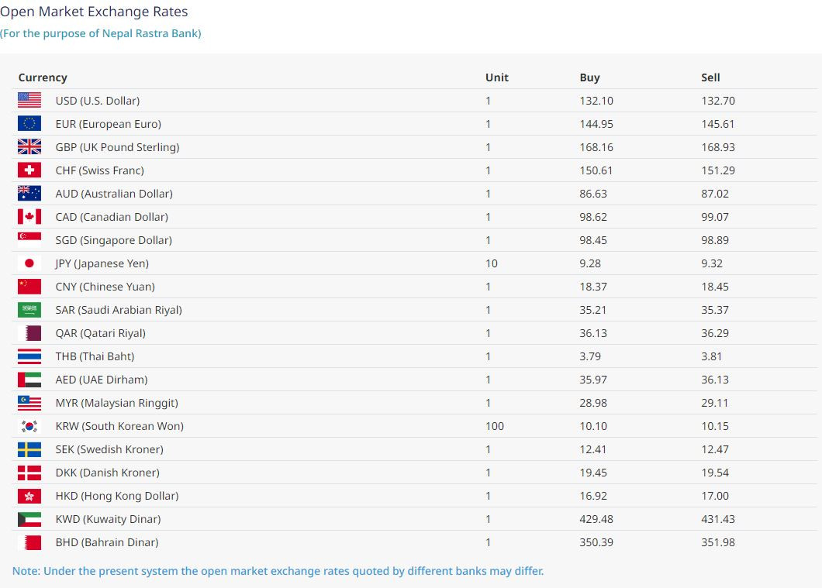This screenshot has height=588, width=822.
Task: Click the Qatar flag icon
Action: [x=29, y=332]
